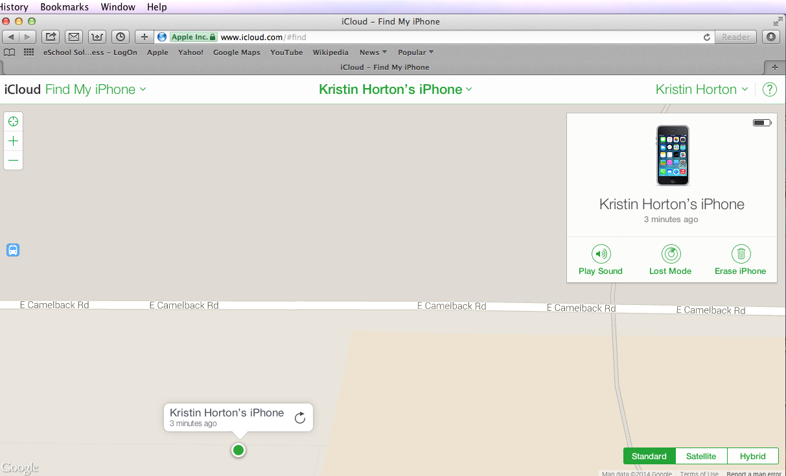Viewport: 786px width, 476px height.
Task: Click the Reader button in address bar
Action: (736, 37)
